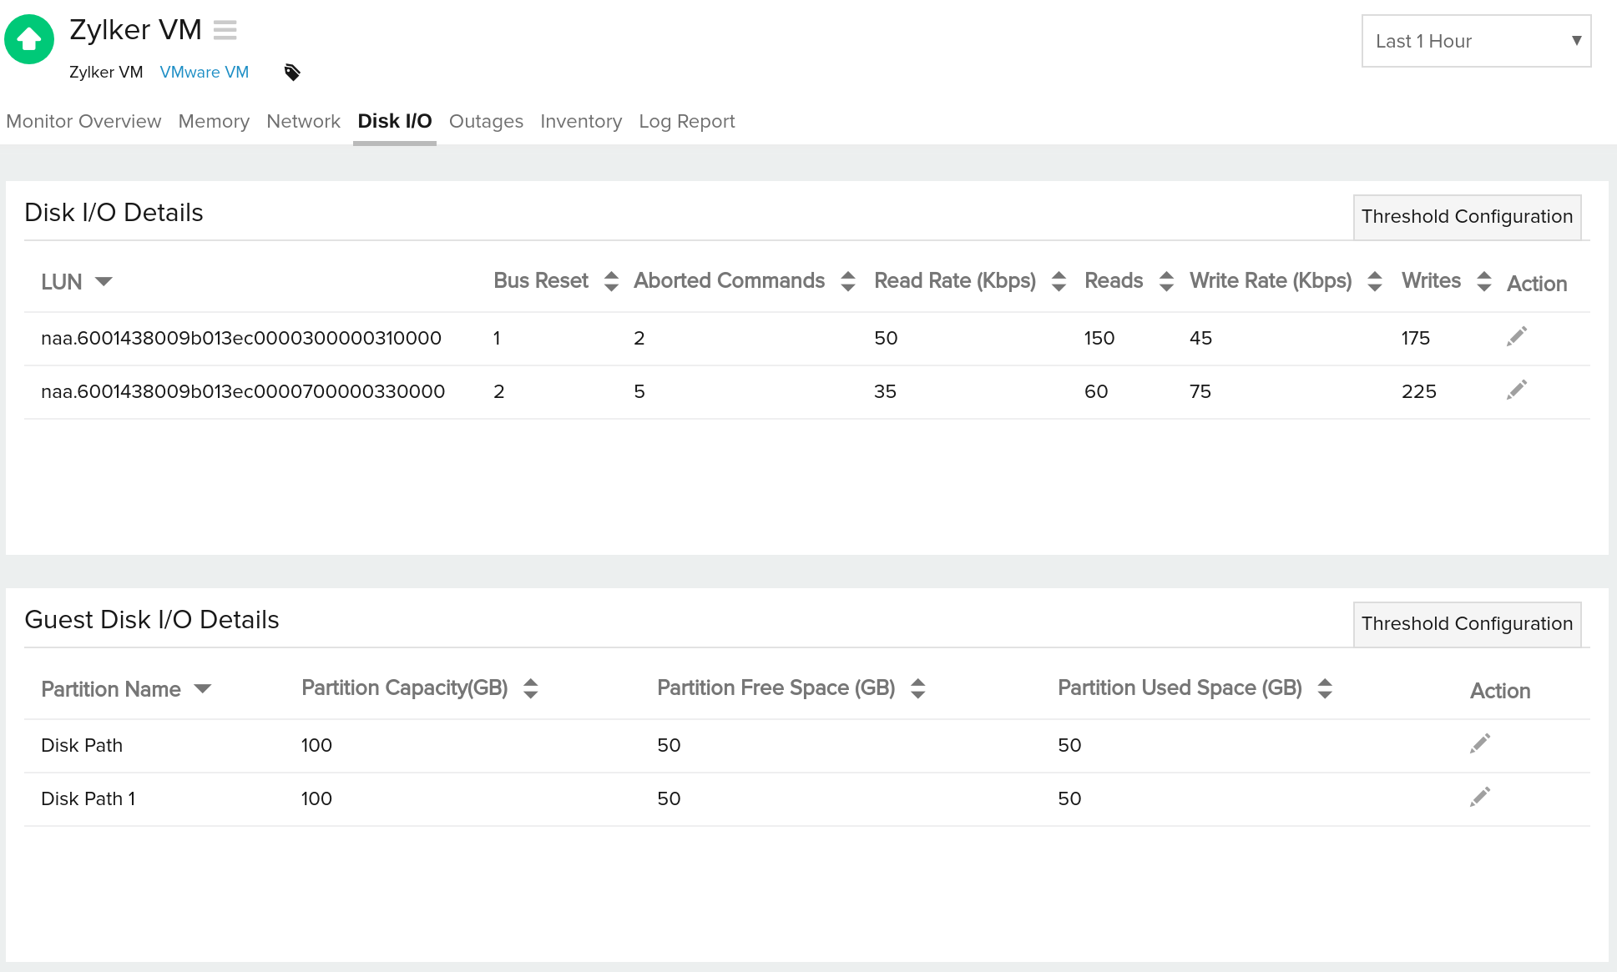Click the tag icon next to VMware VM
Viewport: 1617px width, 972px height.
(292, 73)
